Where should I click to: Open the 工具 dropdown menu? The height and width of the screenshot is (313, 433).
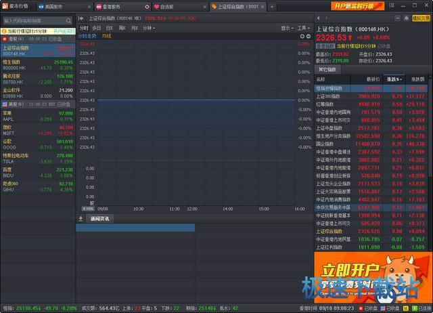click(x=304, y=28)
